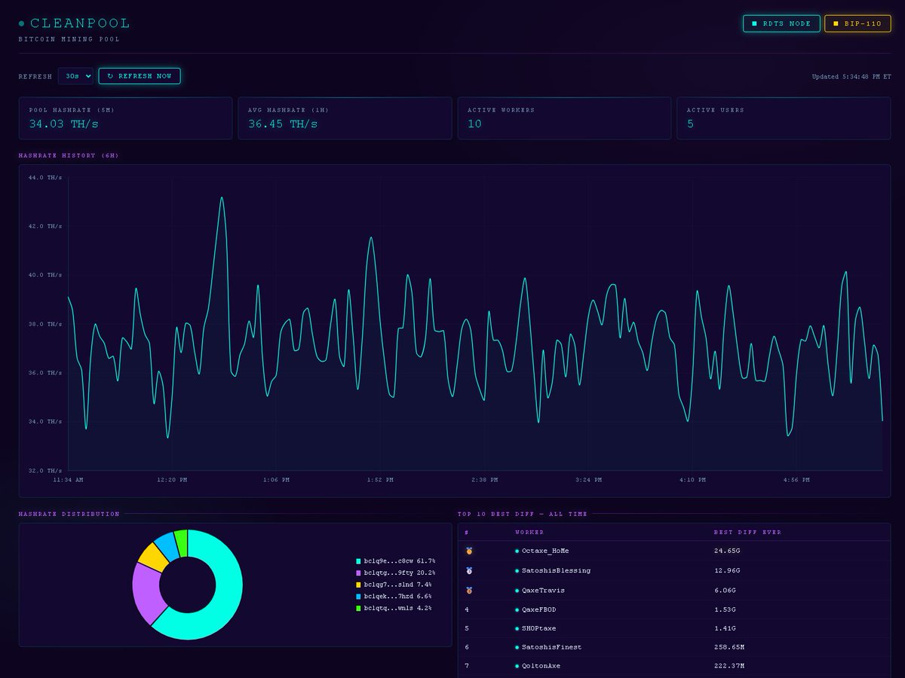
Task: Click the yellow donut chart segment
Action: [153, 556]
